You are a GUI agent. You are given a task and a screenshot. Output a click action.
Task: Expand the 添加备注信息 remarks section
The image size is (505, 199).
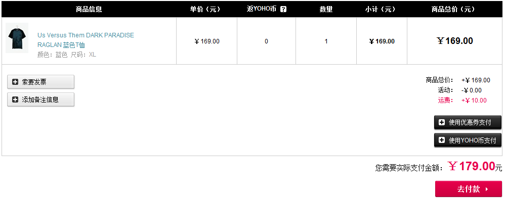[x=40, y=99]
